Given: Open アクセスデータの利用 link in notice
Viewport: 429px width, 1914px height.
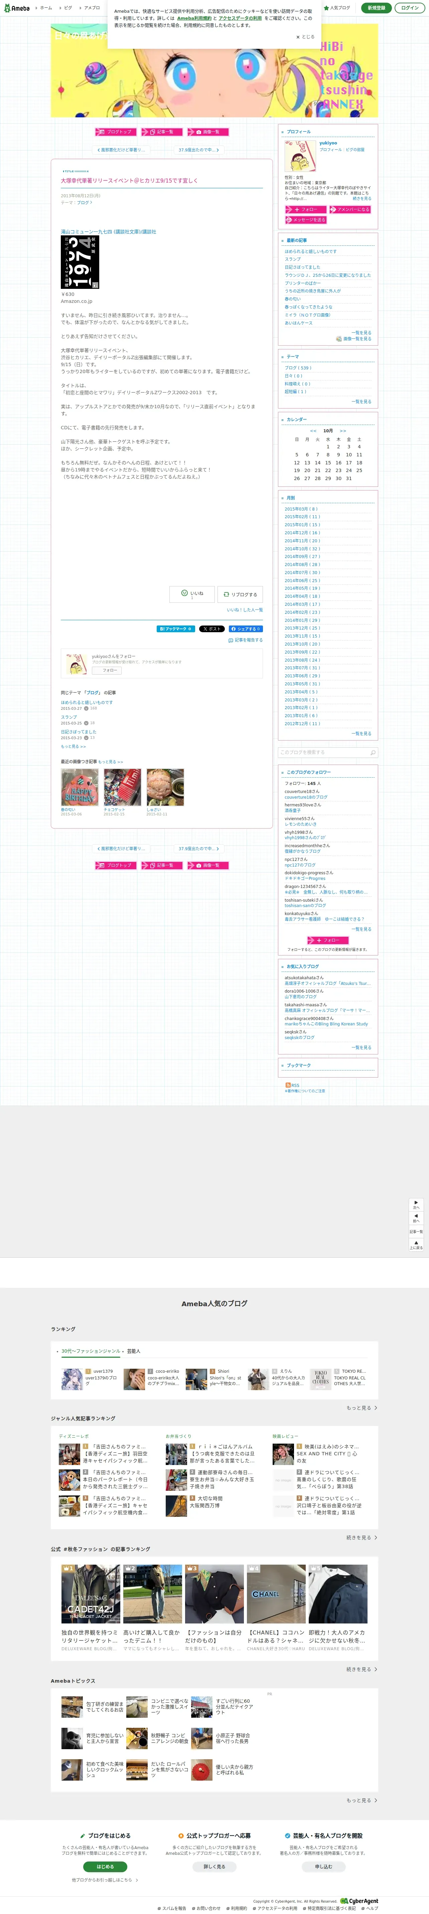Looking at the screenshot, I should [240, 18].
